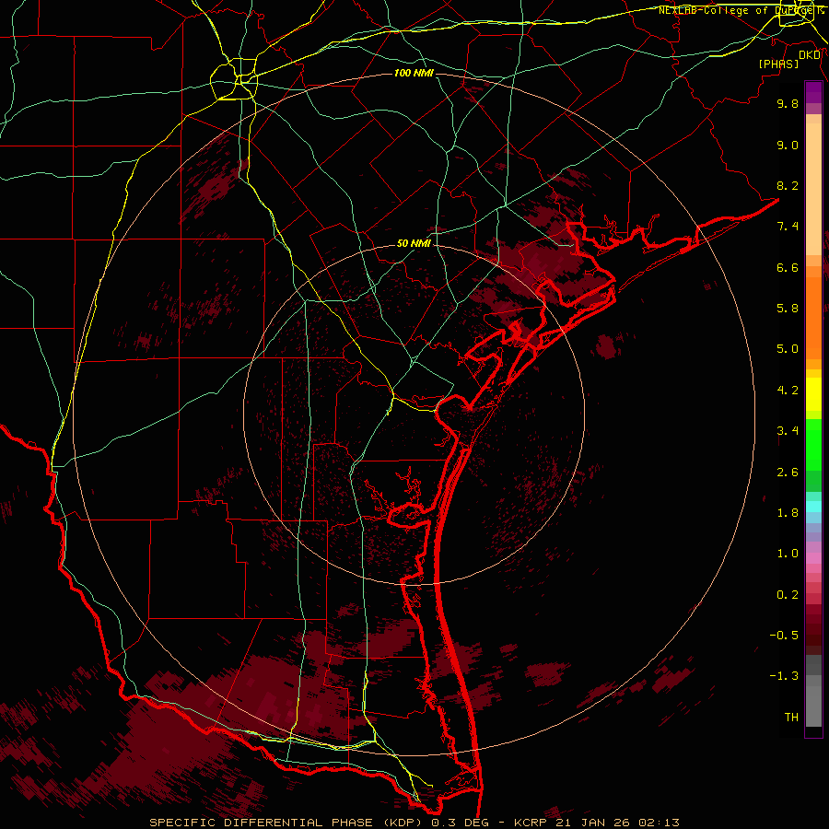Click the -0.5 value on the color scale
Image resolution: width=829 pixels, height=829 pixels.
coord(784,636)
